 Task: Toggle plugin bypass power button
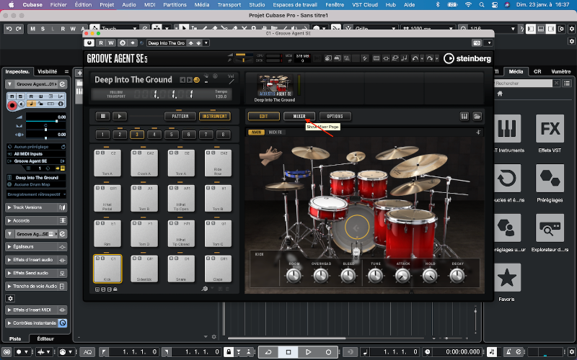(x=89, y=43)
